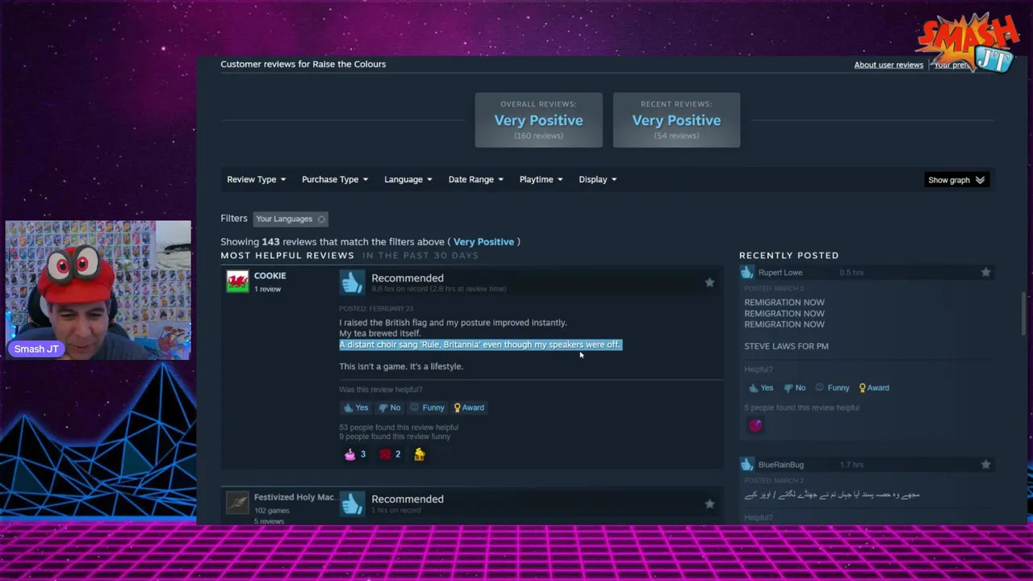Click the pink cake award icon
The height and width of the screenshot is (581, 1033).
click(349, 454)
